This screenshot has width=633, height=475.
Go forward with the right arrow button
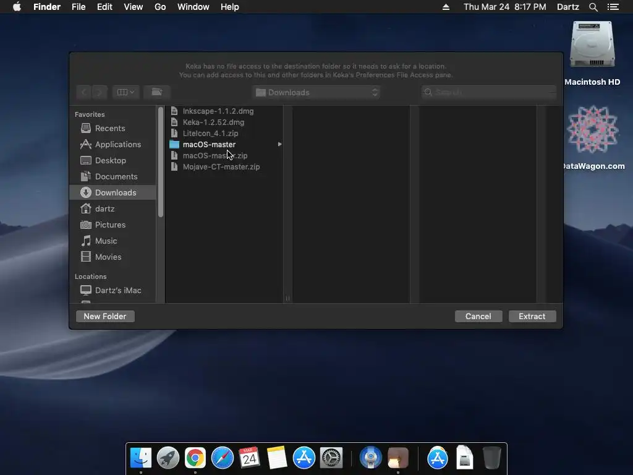click(x=100, y=92)
